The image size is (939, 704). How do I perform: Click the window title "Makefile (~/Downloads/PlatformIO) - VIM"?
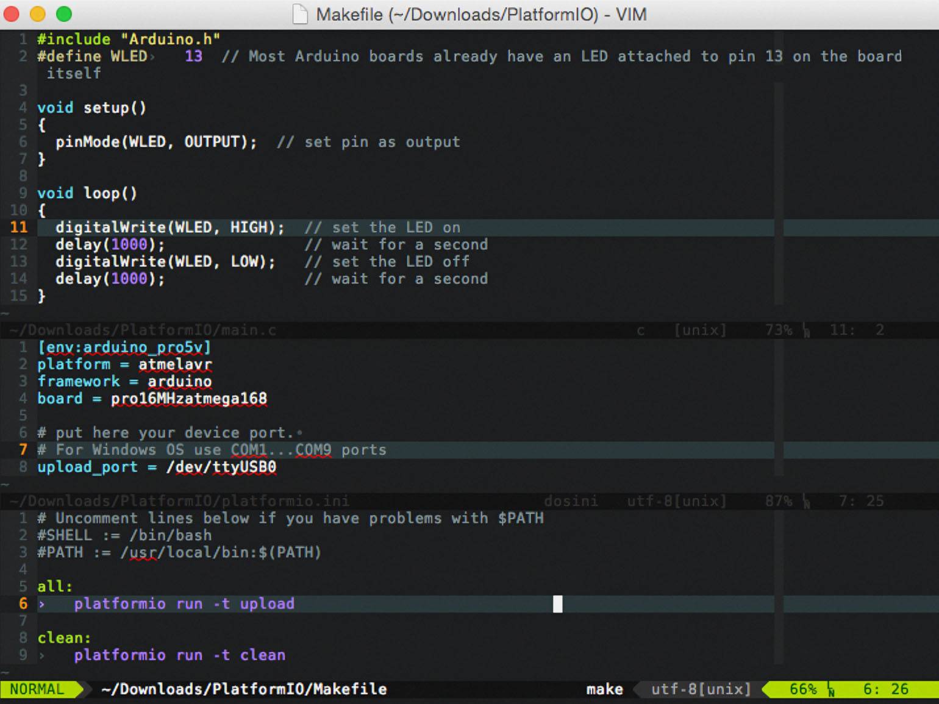(481, 14)
